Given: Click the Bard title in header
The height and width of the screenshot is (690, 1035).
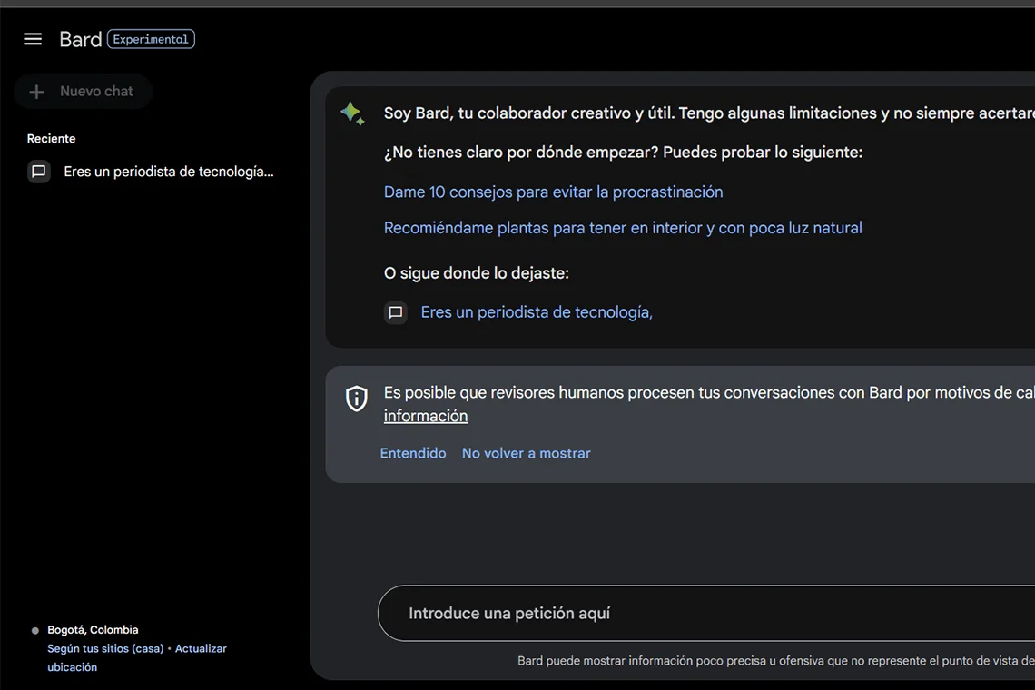Looking at the screenshot, I should [80, 39].
